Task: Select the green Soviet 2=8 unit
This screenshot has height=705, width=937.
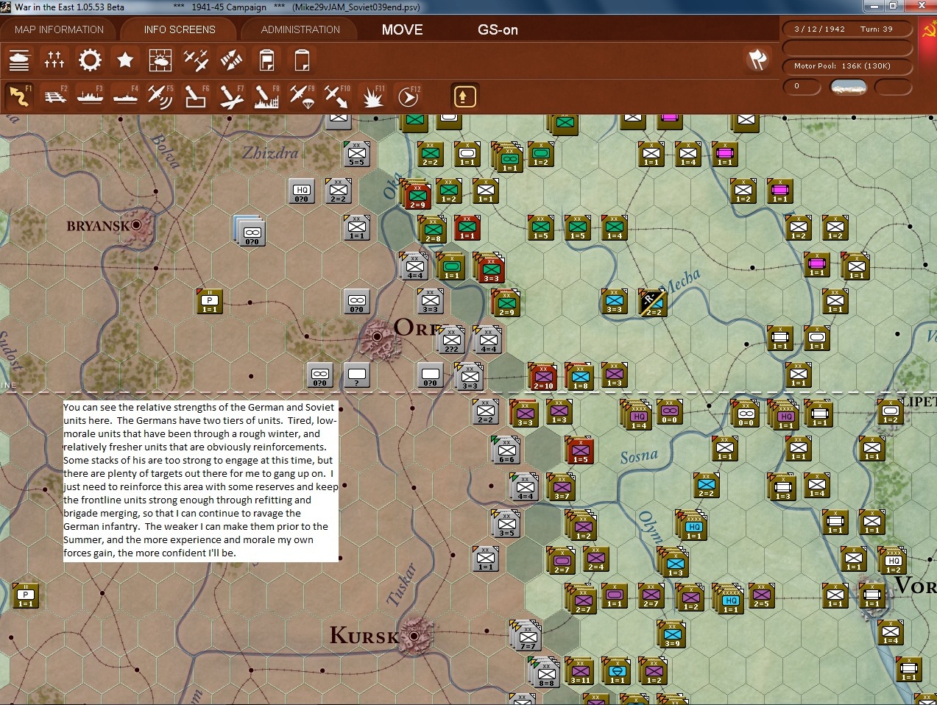Action: pyautogui.click(x=433, y=229)
